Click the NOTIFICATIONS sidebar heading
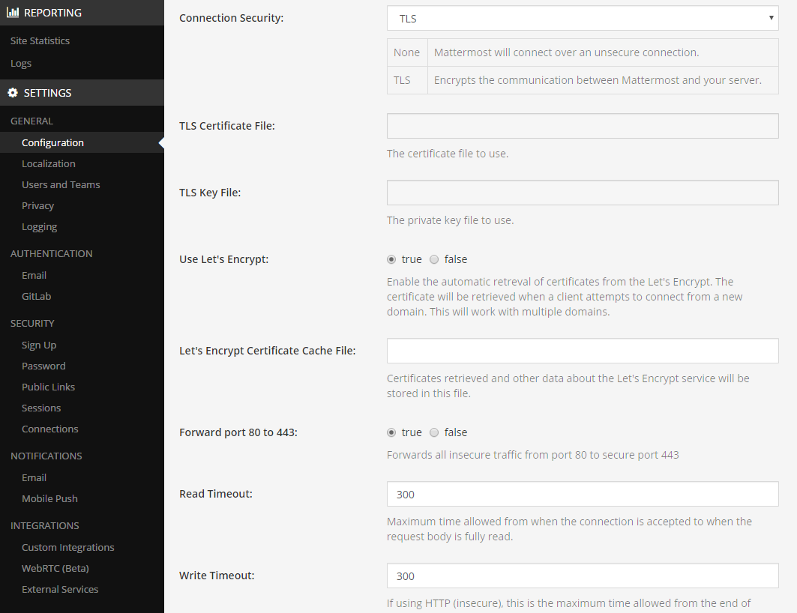Screen dimensions: 797x613 46,456
